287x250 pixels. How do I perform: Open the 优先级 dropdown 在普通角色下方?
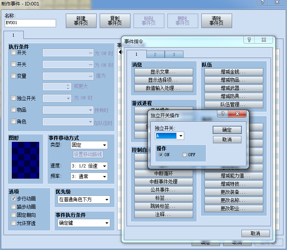coord(84,199)
